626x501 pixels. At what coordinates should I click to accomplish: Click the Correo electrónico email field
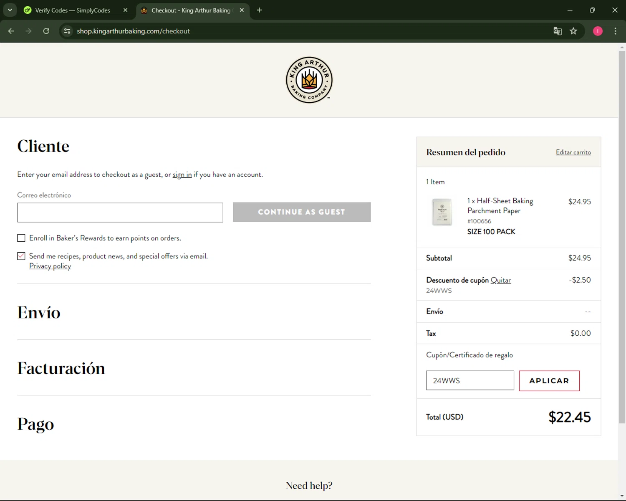pos(120,213)
